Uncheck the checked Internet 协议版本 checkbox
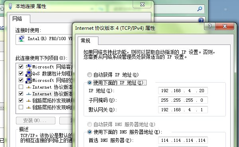The width and height of the screenshot is (239, 147). point(21,93)
